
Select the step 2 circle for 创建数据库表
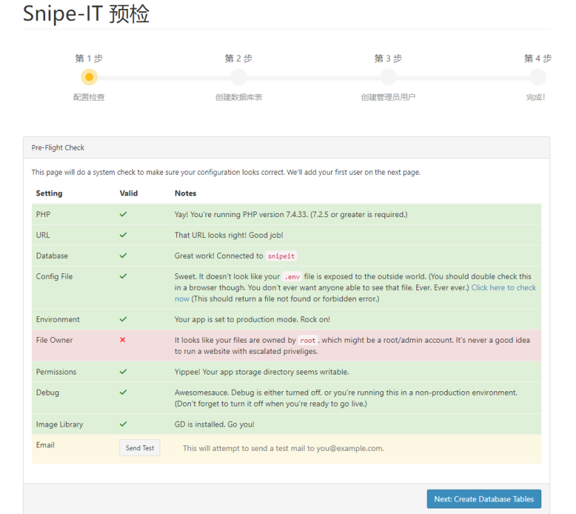point(239,77)
